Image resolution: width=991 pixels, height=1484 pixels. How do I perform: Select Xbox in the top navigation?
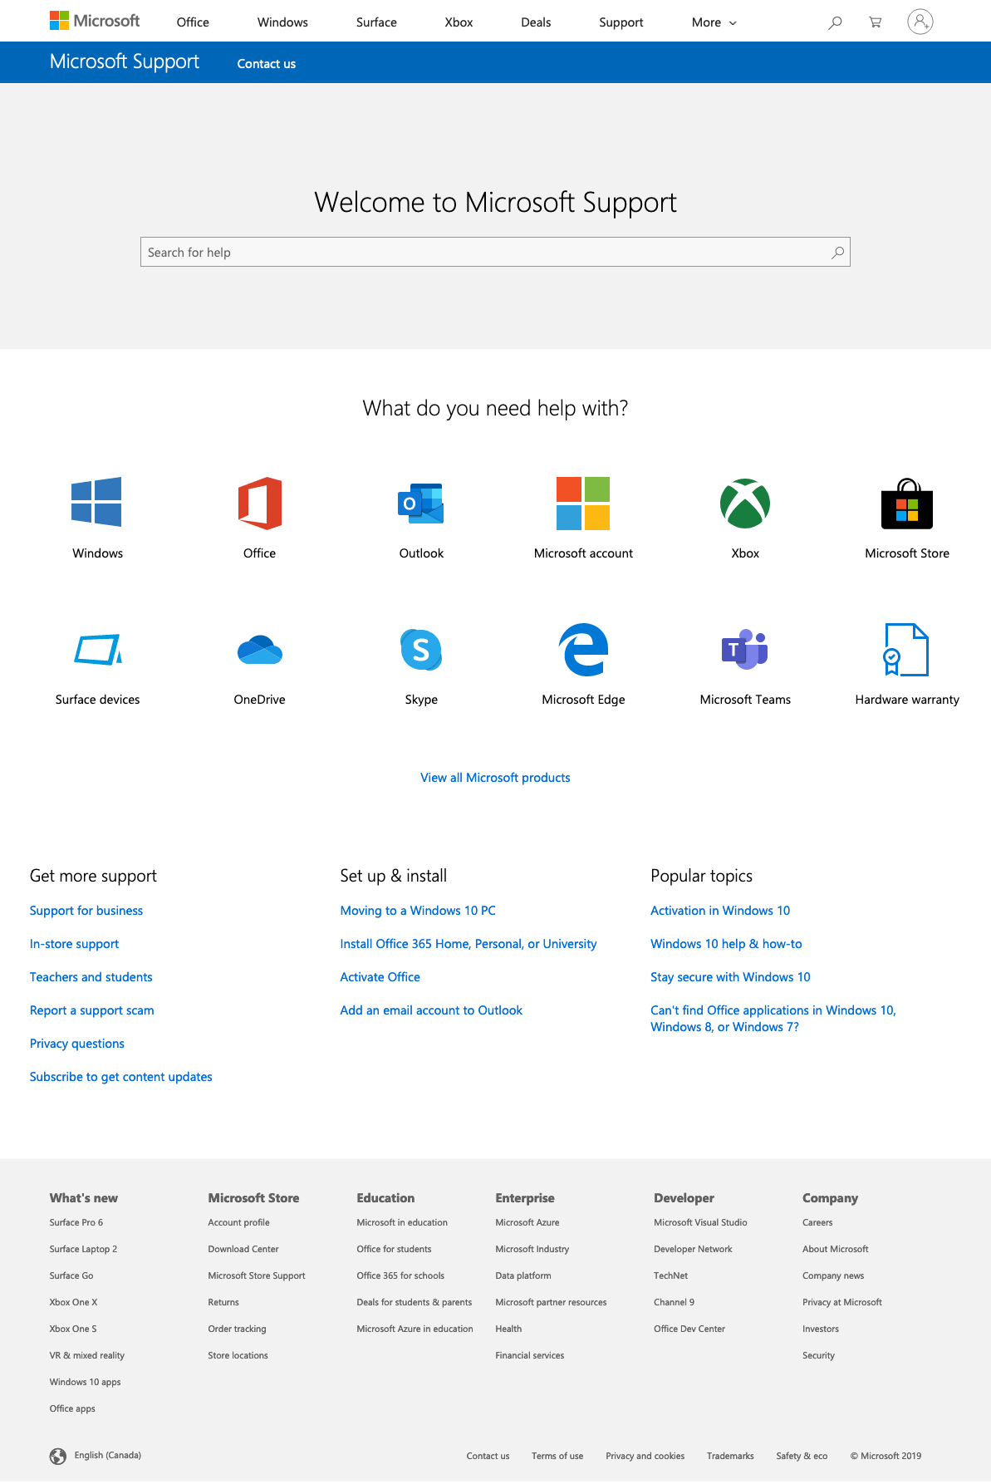click(459, 22)
